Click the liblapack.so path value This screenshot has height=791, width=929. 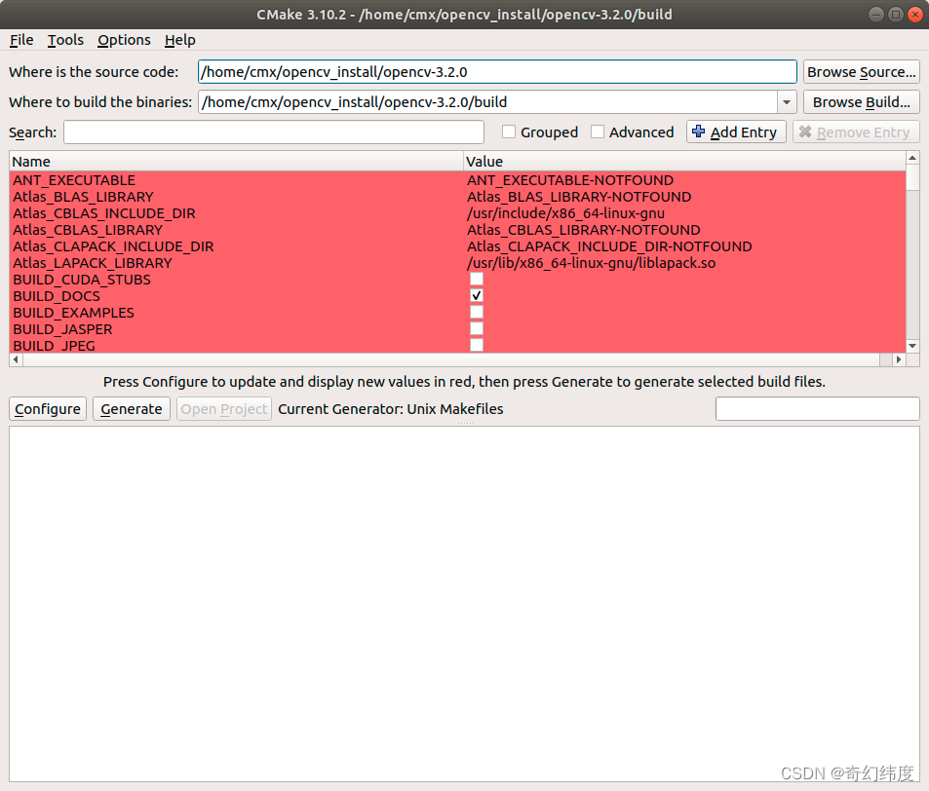(592, 263)
